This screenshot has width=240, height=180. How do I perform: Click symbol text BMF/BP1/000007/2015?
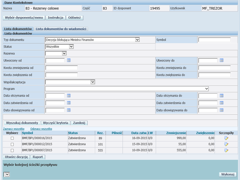37,150
